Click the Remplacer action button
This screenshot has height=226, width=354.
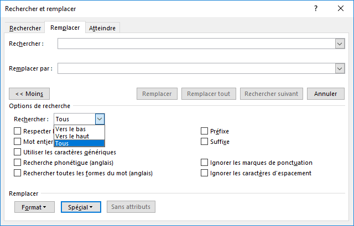[157, 94]
